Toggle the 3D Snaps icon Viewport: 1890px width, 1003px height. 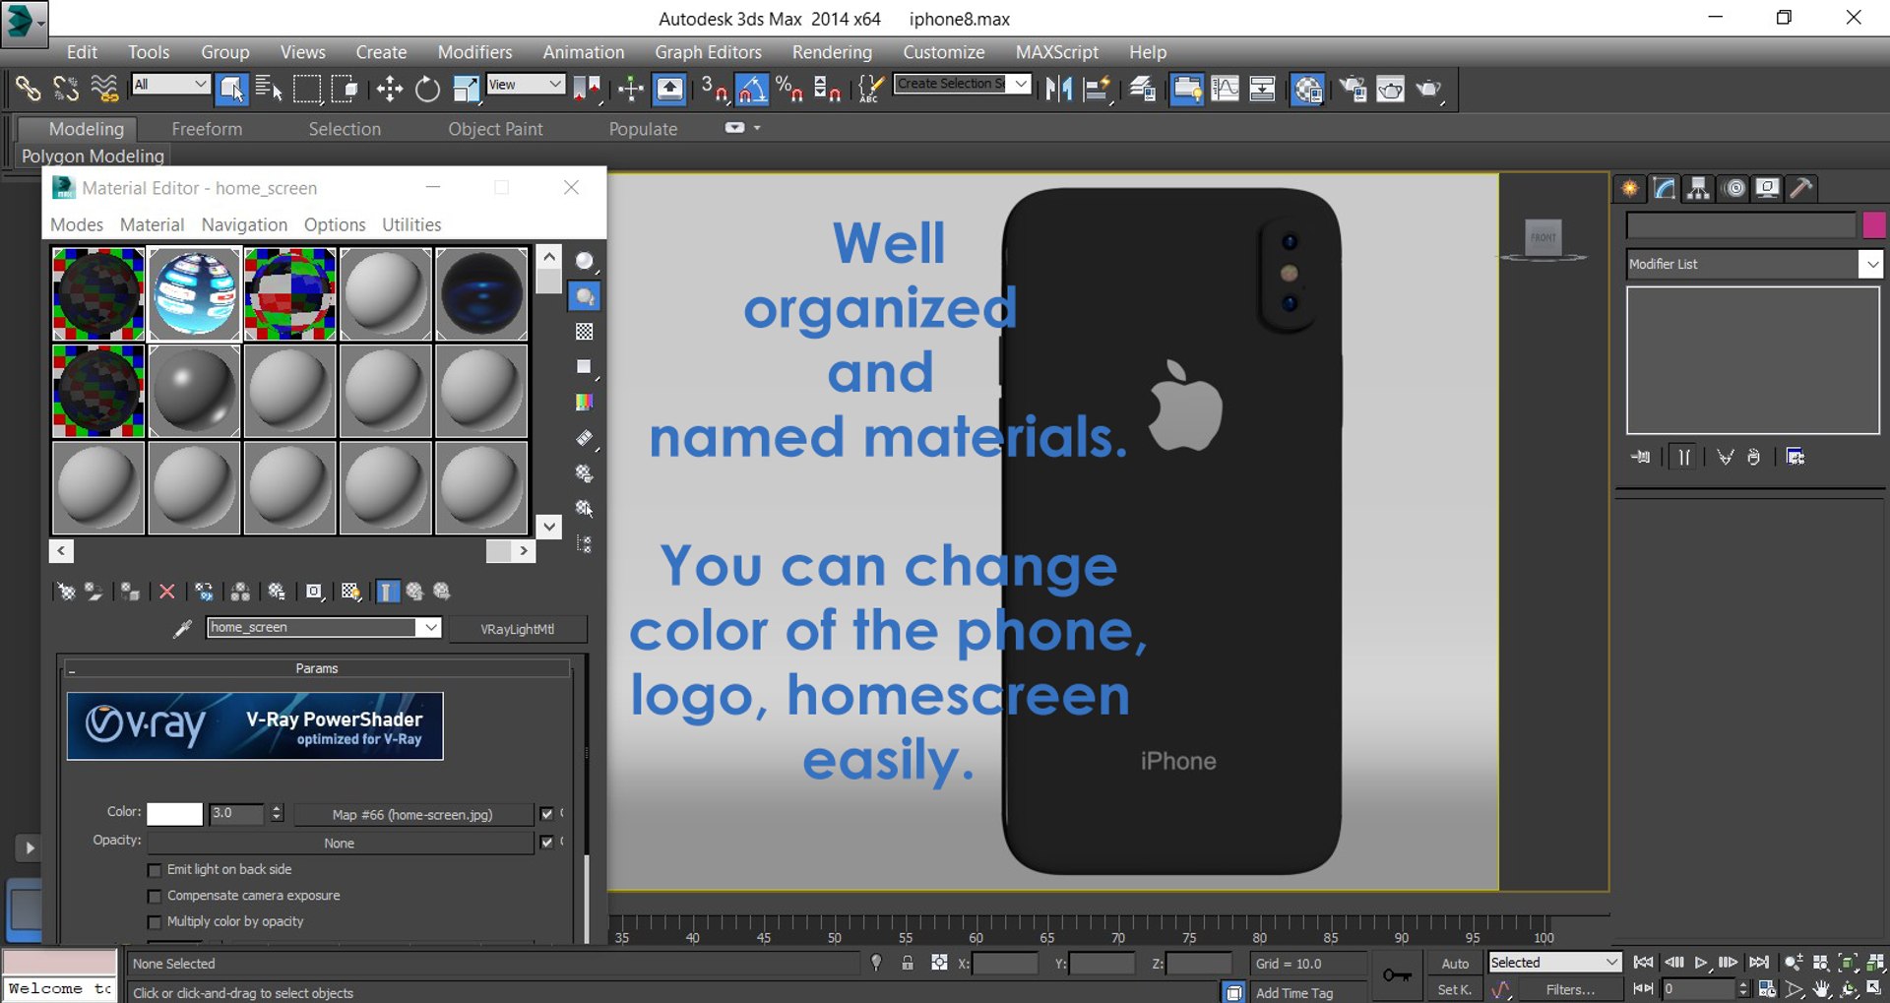coord(714,90)
